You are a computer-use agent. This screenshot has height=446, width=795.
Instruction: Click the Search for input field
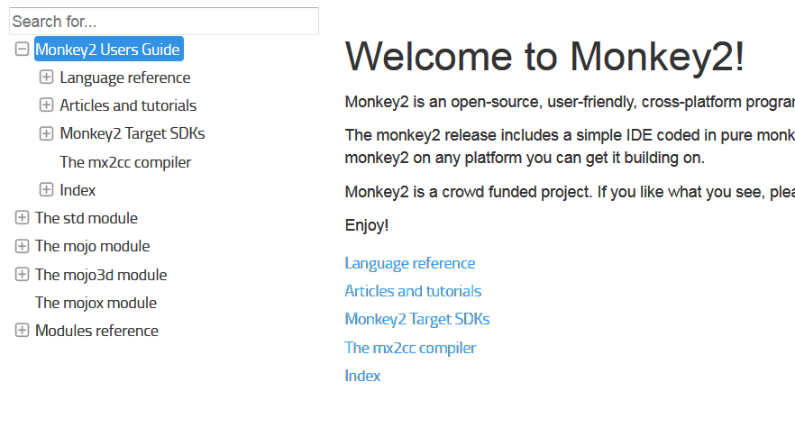click(x=163, y=21)
